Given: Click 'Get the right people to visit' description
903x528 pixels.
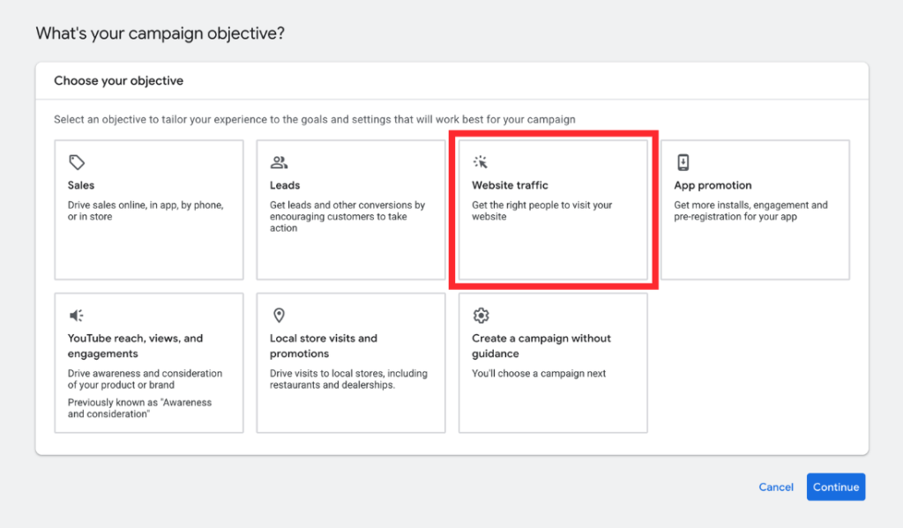Looking at the screenshot, I should [542, 211].
